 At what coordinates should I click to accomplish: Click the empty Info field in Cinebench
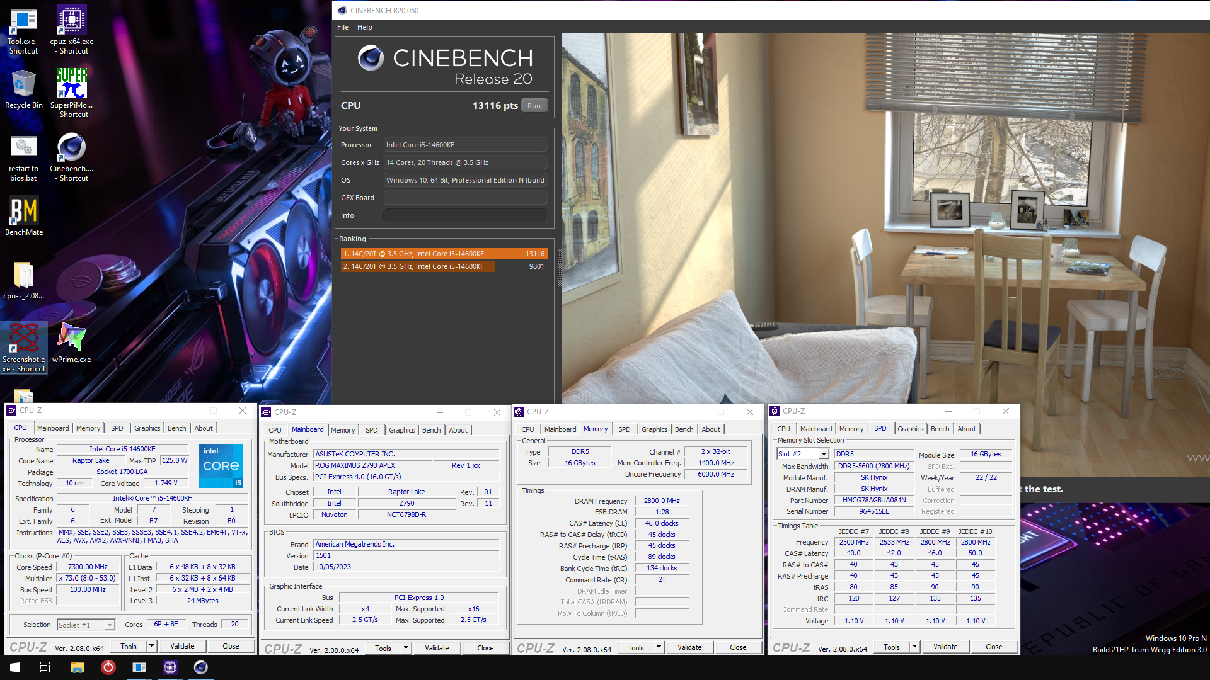coord(465,215)
